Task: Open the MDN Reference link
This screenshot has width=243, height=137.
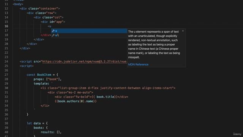Action: coord(138,64)
